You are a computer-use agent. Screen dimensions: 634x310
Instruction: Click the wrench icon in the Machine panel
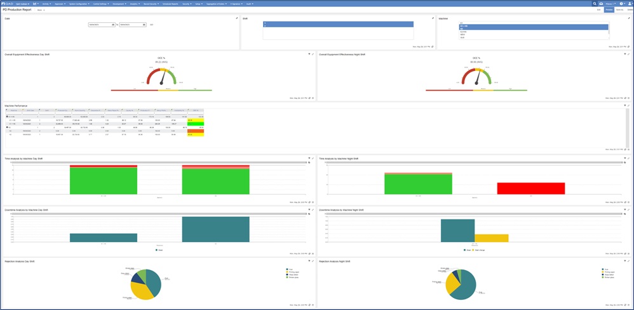click(629, 18)
